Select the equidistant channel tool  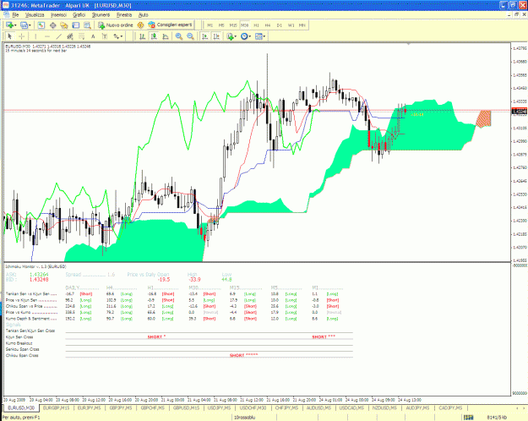click(70, 36)
